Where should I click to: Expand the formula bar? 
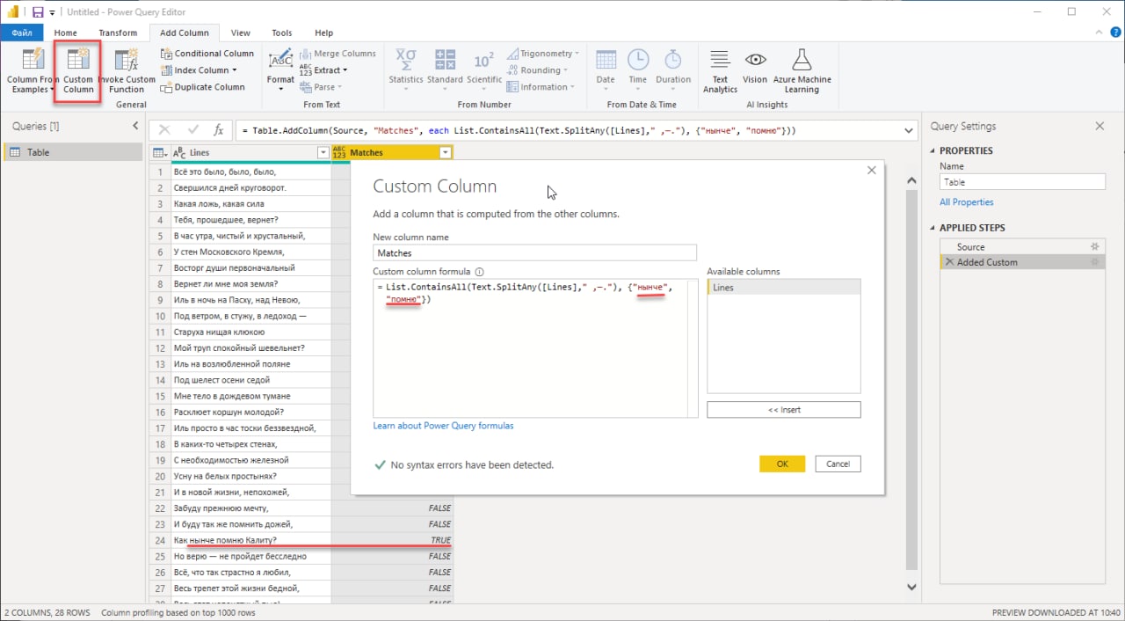908,130
